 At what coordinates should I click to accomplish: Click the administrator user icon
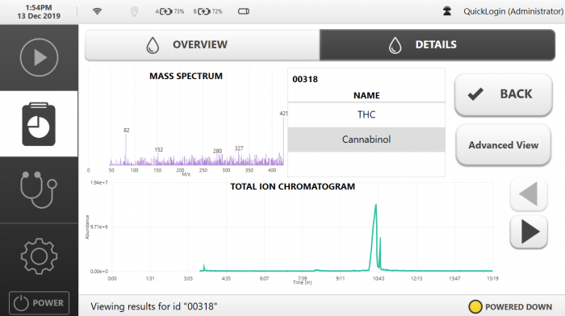click(x=447, y=11)
